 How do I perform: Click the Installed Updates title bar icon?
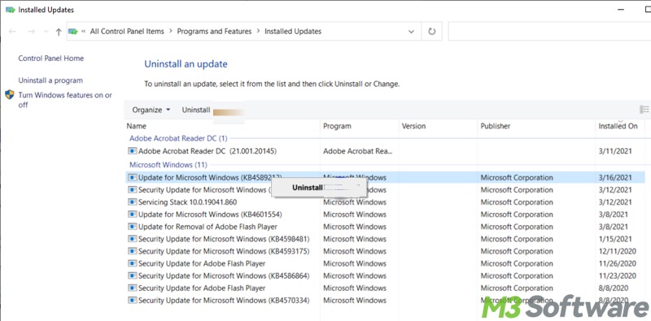coord(11,10)
